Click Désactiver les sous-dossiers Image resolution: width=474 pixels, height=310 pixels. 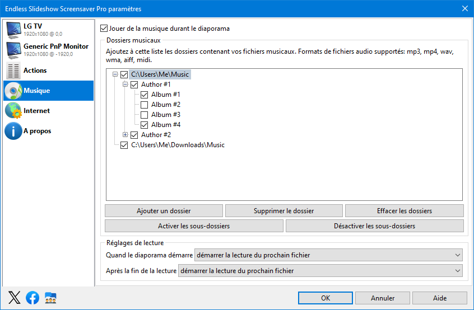click(x=374, y=226)
